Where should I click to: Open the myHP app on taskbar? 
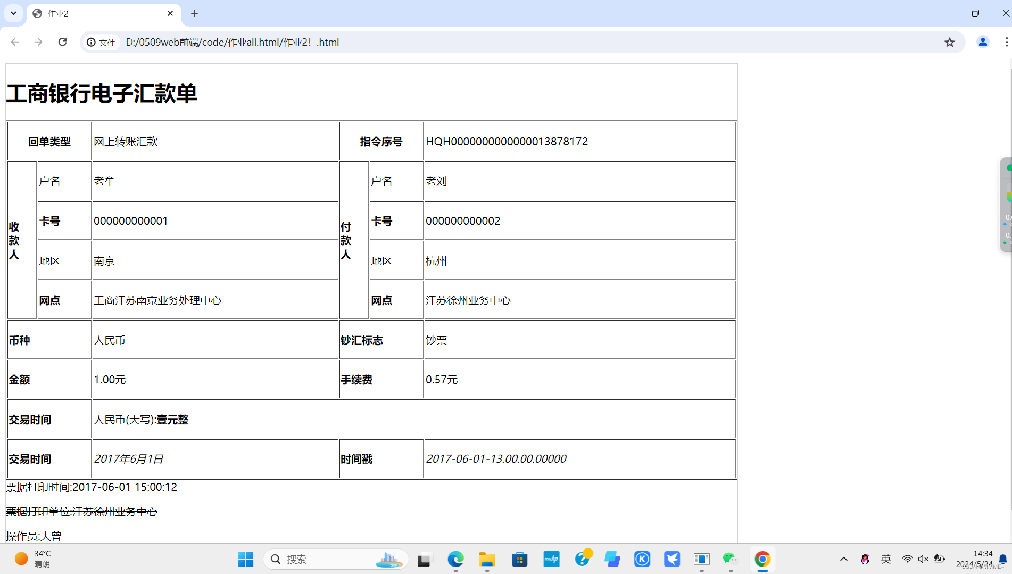[551, 559]
